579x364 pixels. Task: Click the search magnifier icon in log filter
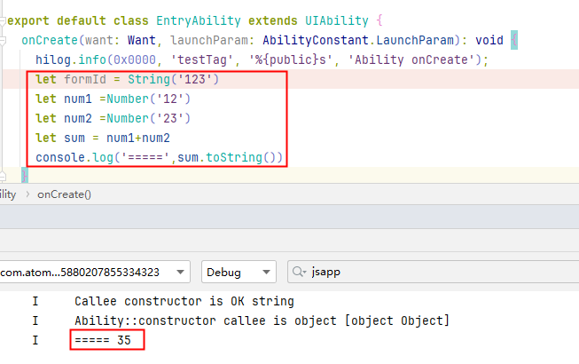point(300,272)
